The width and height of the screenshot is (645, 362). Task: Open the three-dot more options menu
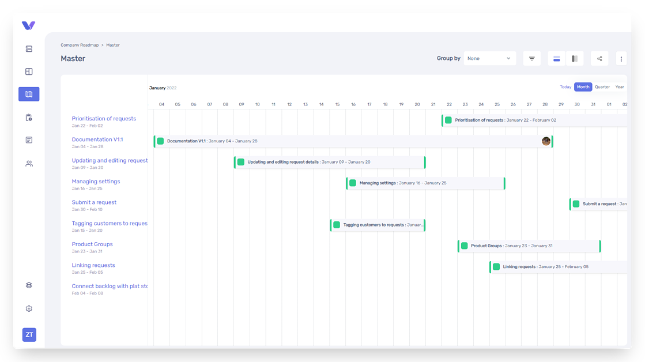pyautogui.click(x=621, y=59)
